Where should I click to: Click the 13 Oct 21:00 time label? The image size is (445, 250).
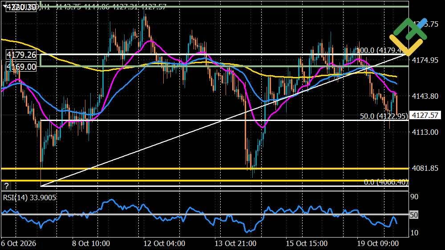click(235, 243)
